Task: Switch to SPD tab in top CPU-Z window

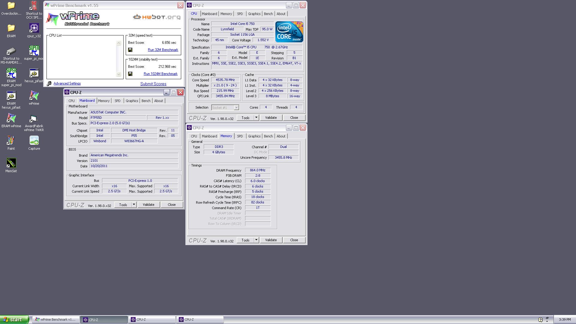Action: pyautogui.click(x=240, y=14)
